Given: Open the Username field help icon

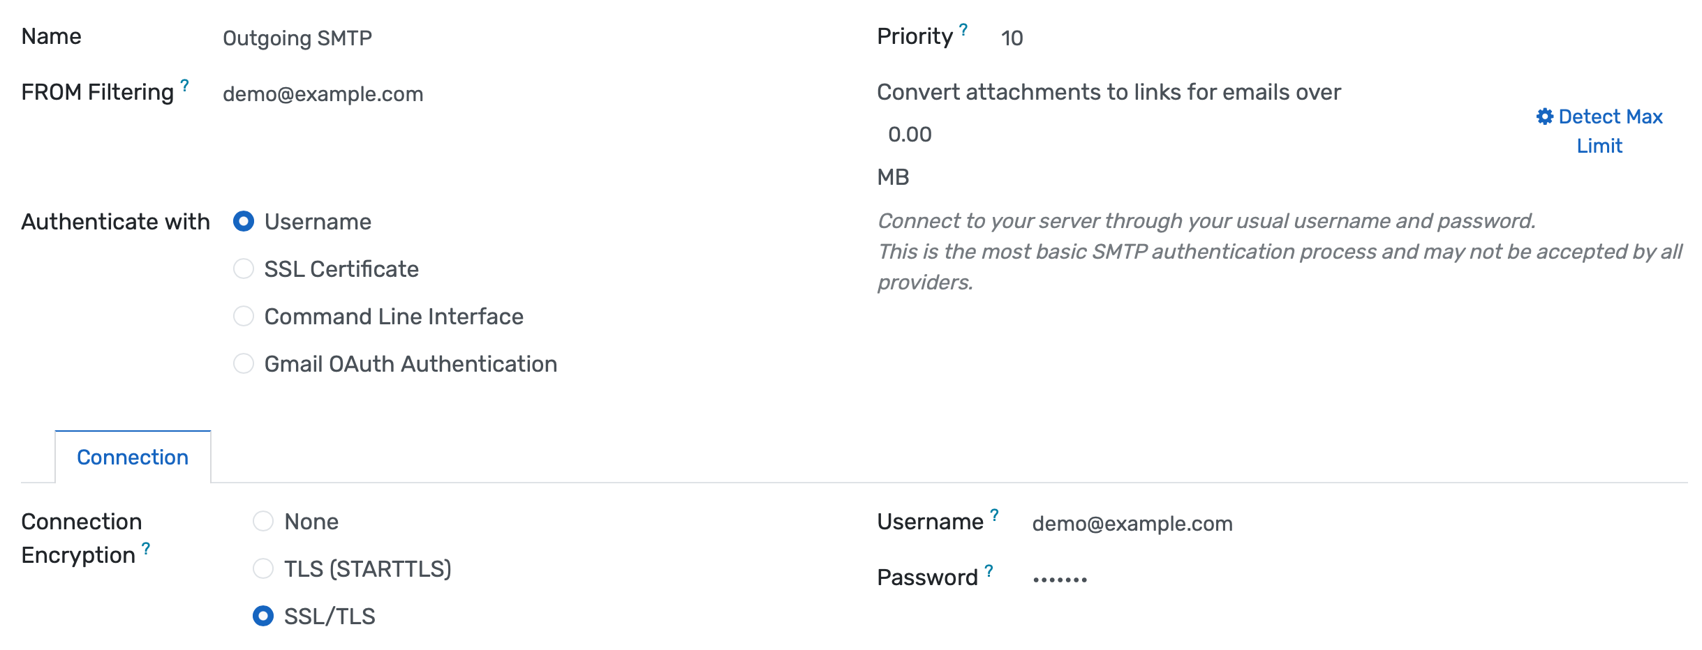Looking at the screenshot, I should 994,515.
